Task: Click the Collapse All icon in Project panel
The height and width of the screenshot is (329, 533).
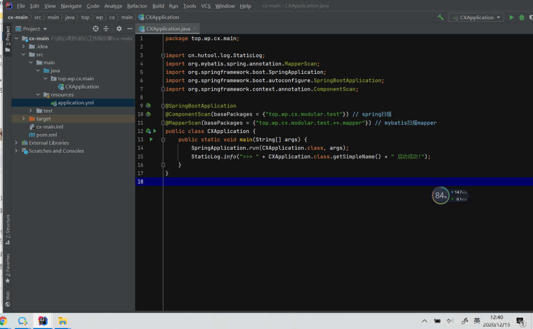Action: [106, 29]
